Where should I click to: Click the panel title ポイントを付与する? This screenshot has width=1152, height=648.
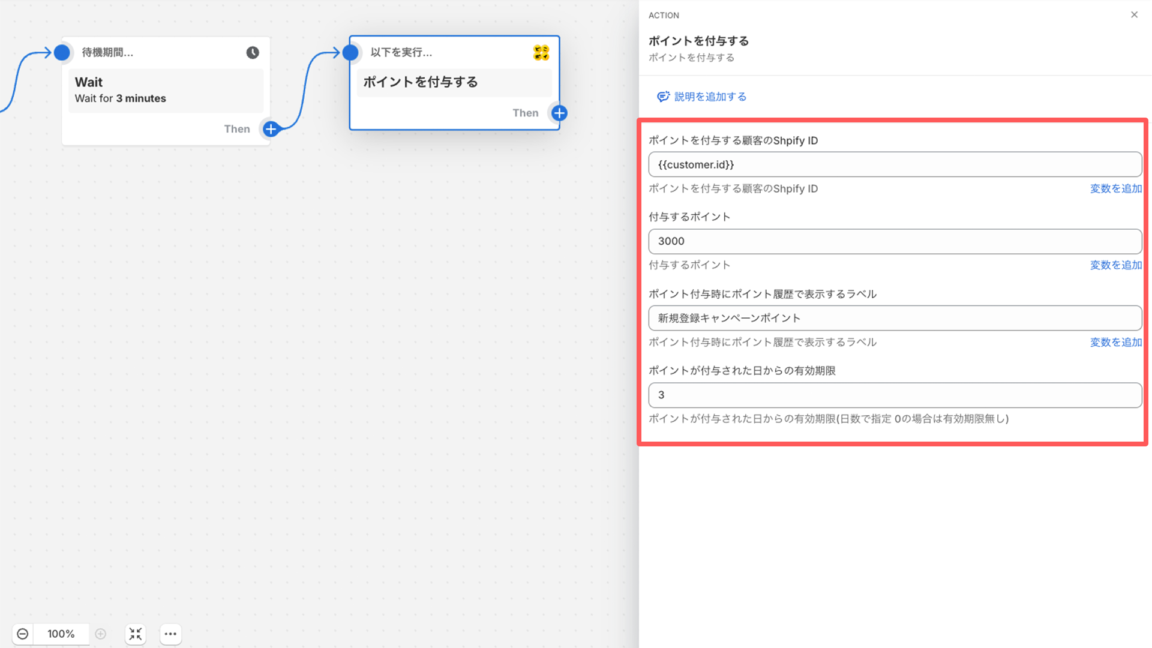(699, 41)
